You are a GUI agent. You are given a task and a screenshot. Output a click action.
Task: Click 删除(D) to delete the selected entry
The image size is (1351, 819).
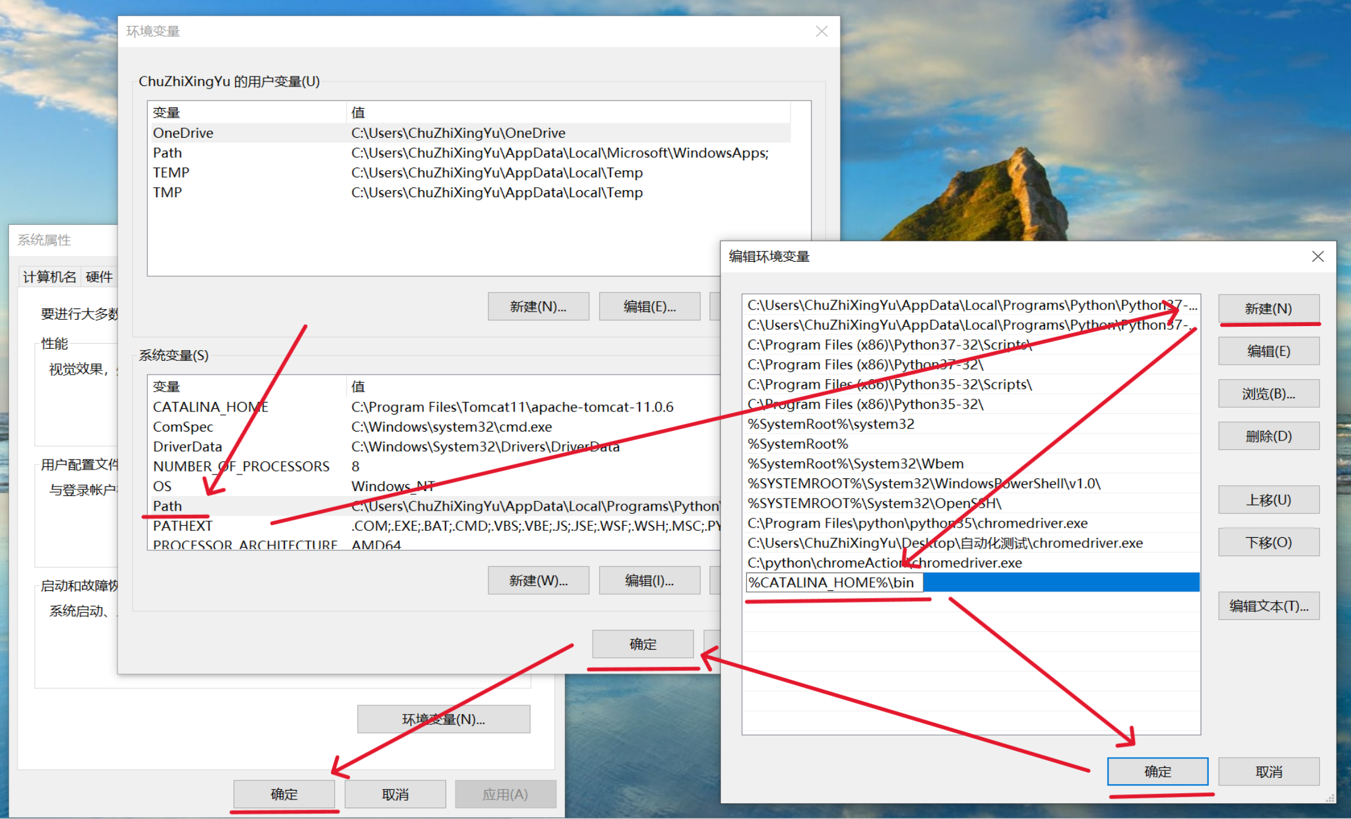[1268, 435]
